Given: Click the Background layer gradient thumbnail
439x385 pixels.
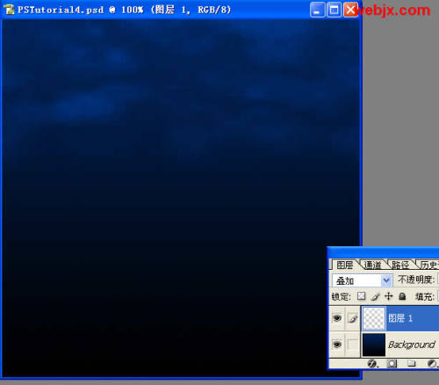Looking at the screenshot, I should point(374,345).
